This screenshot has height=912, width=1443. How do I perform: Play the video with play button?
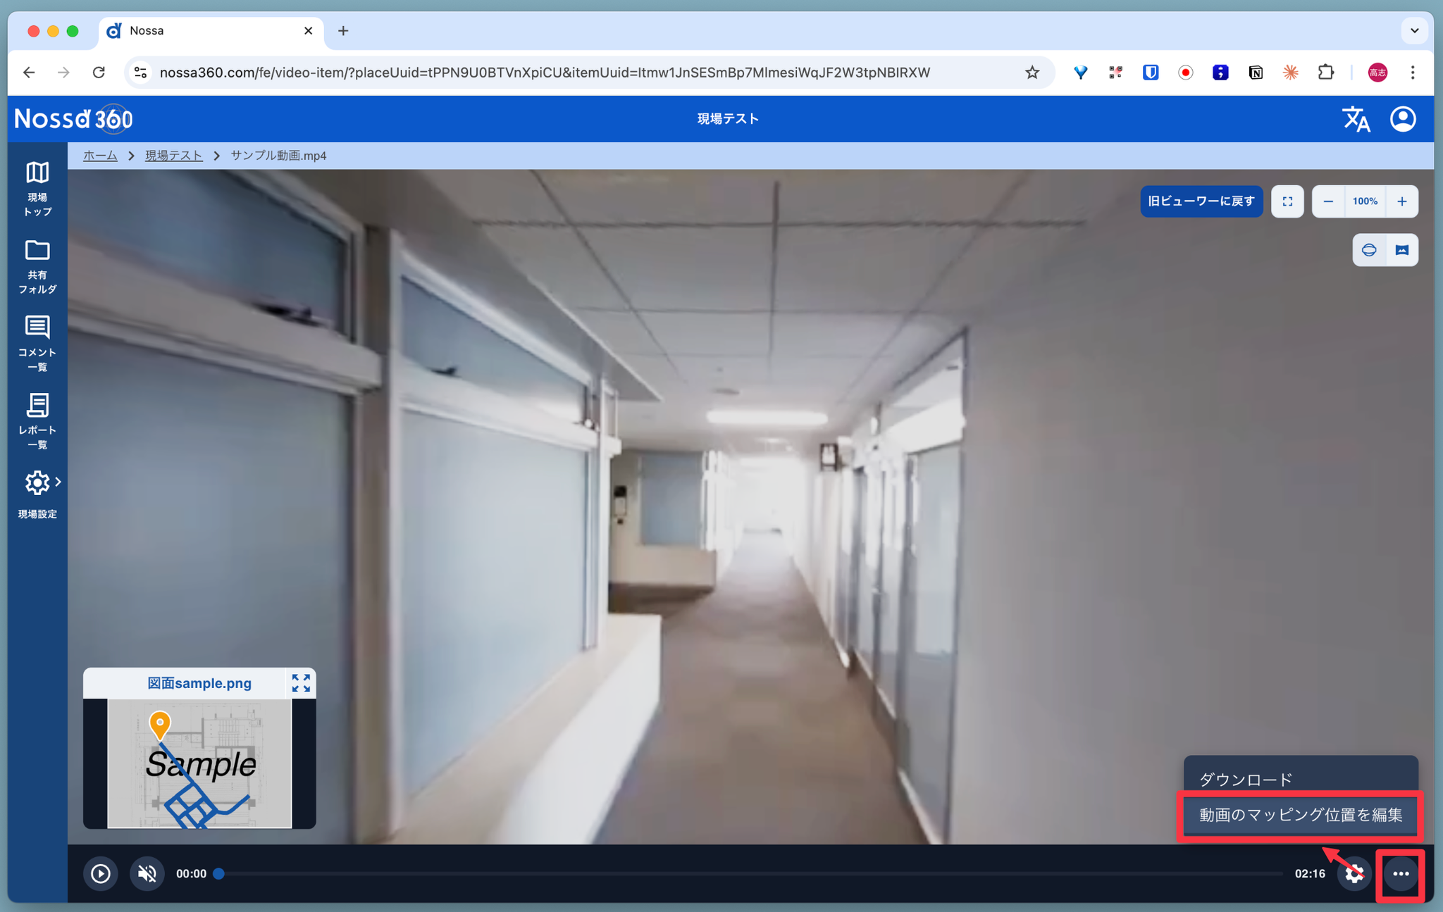point(101,874)
